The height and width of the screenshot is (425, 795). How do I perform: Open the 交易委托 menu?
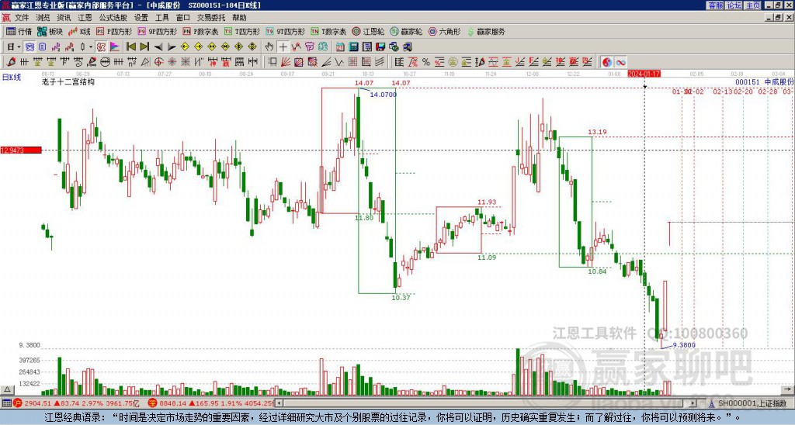pos(211,18)
